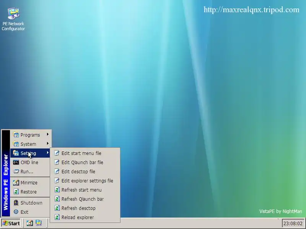This screenshot has height=229, width=306.
Task: Select Refresh desctop
Action: pos(85,208)
